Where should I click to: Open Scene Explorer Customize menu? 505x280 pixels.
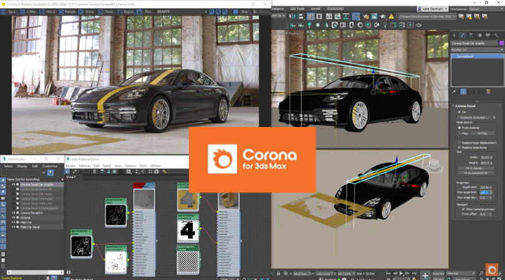[50, 166]
